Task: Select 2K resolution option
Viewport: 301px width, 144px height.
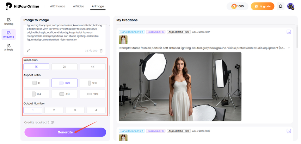Action: (x=64, y=67)
